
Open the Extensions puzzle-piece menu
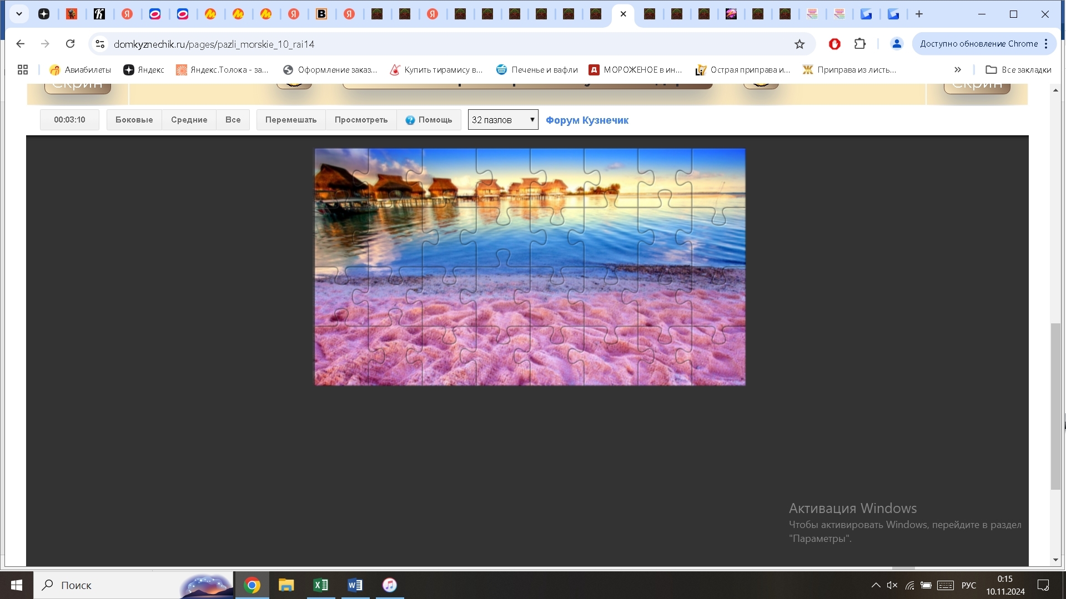(860, 44)
